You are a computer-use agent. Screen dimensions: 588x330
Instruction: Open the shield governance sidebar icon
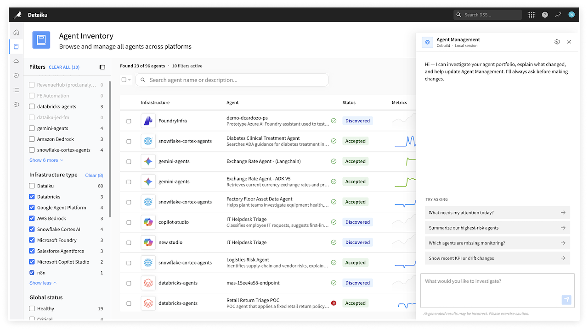(x=16, y=75)
